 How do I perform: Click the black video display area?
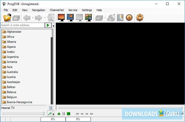(120, 64)
